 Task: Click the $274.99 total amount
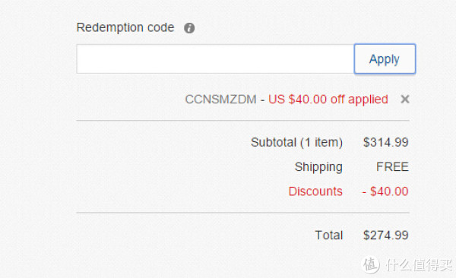tap(385, 235)
